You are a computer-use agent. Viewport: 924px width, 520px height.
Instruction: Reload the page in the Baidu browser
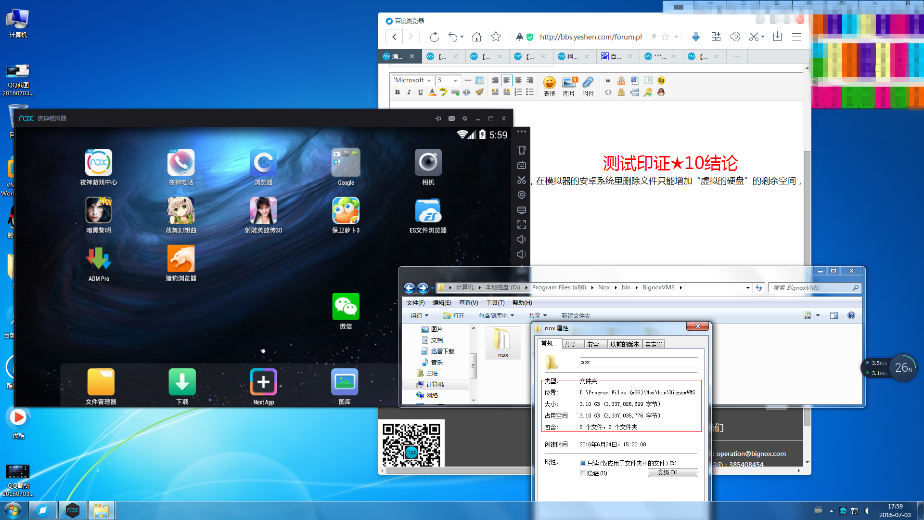coord(434,37)
